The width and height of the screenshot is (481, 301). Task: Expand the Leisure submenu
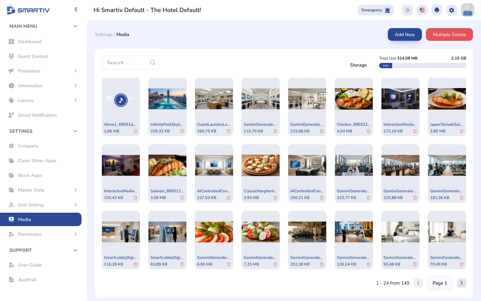click(75, 100)
